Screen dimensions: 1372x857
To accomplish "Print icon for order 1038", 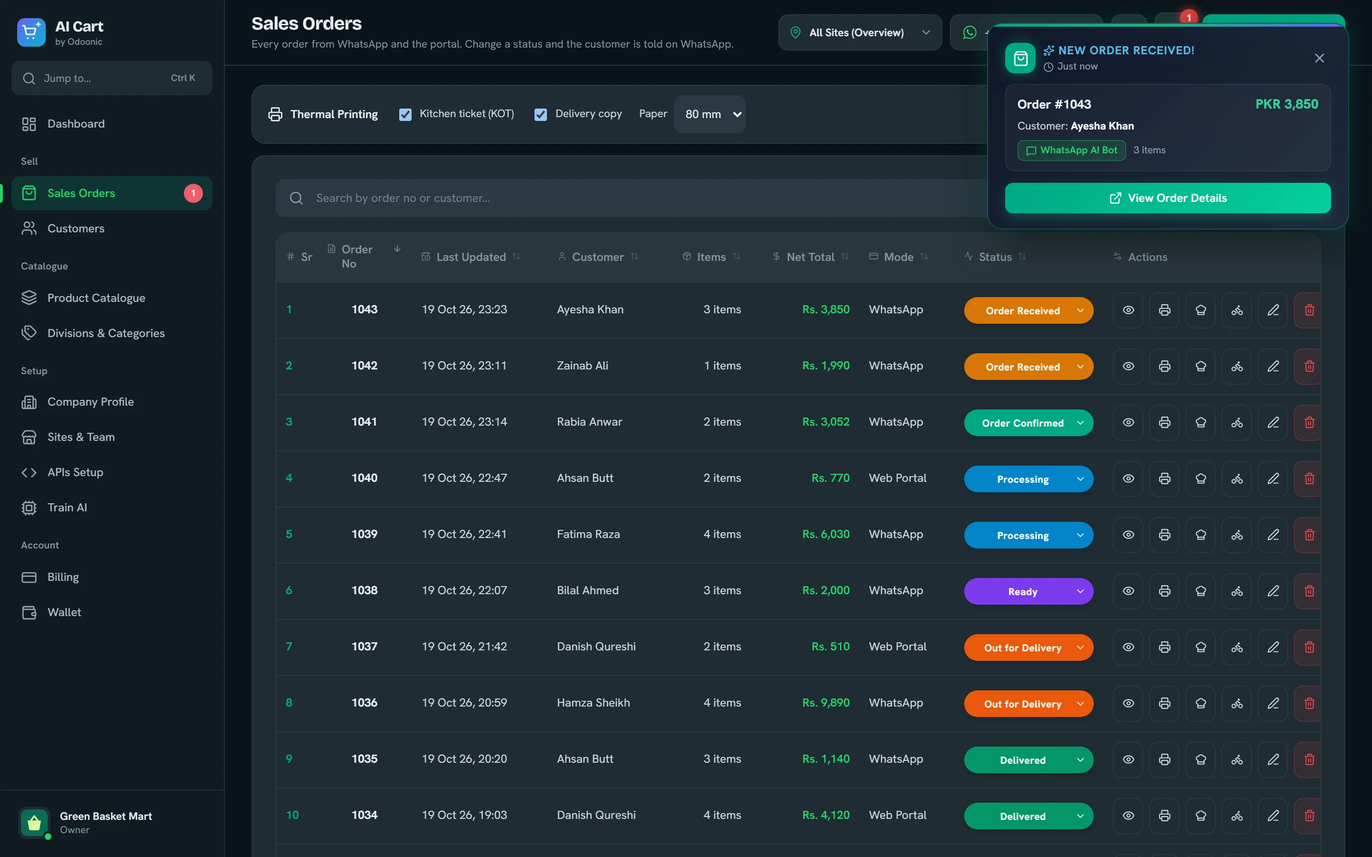I will coord(1164,590).
